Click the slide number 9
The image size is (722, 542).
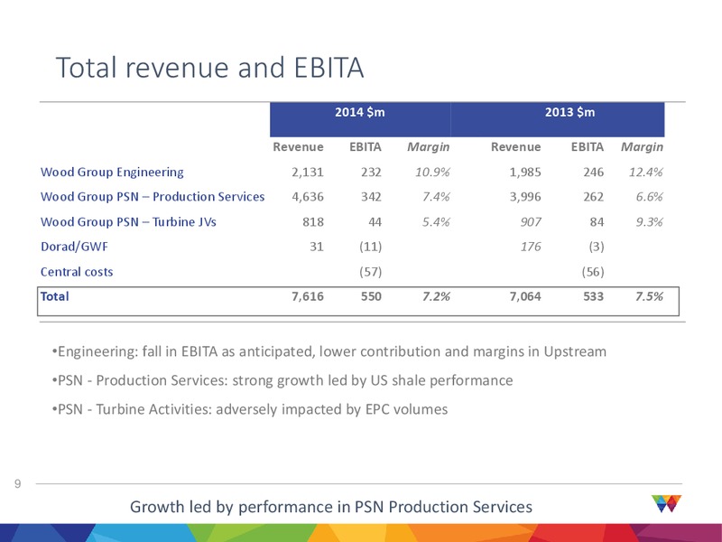(x=17, y=483)
